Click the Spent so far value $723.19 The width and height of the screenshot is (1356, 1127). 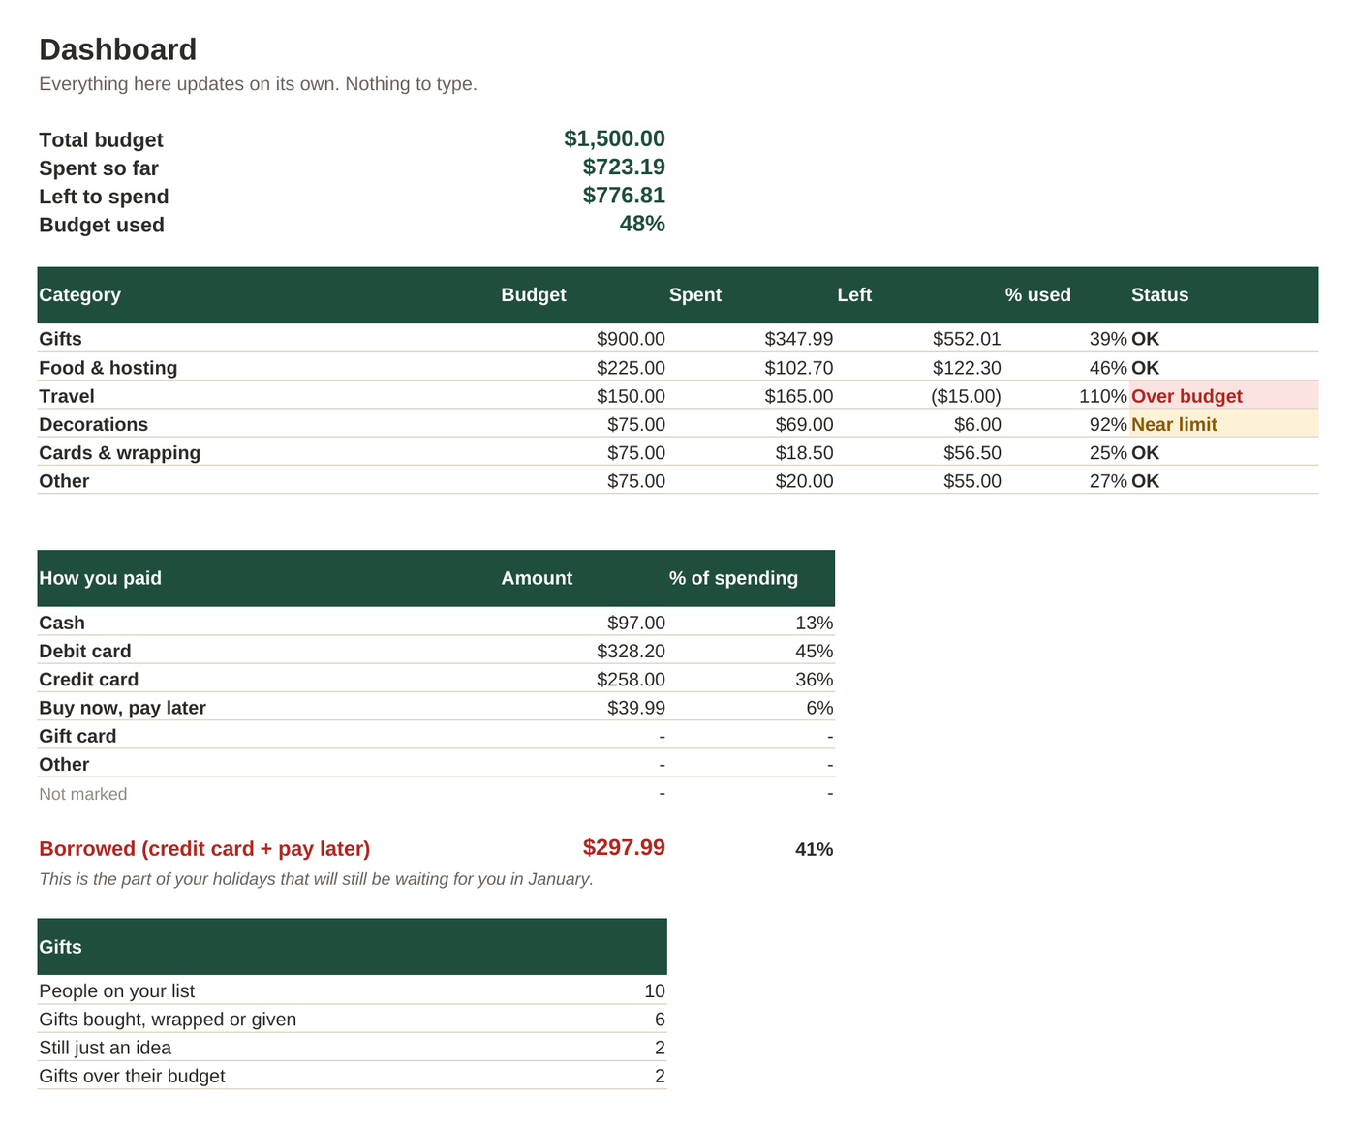coord(624,167)
